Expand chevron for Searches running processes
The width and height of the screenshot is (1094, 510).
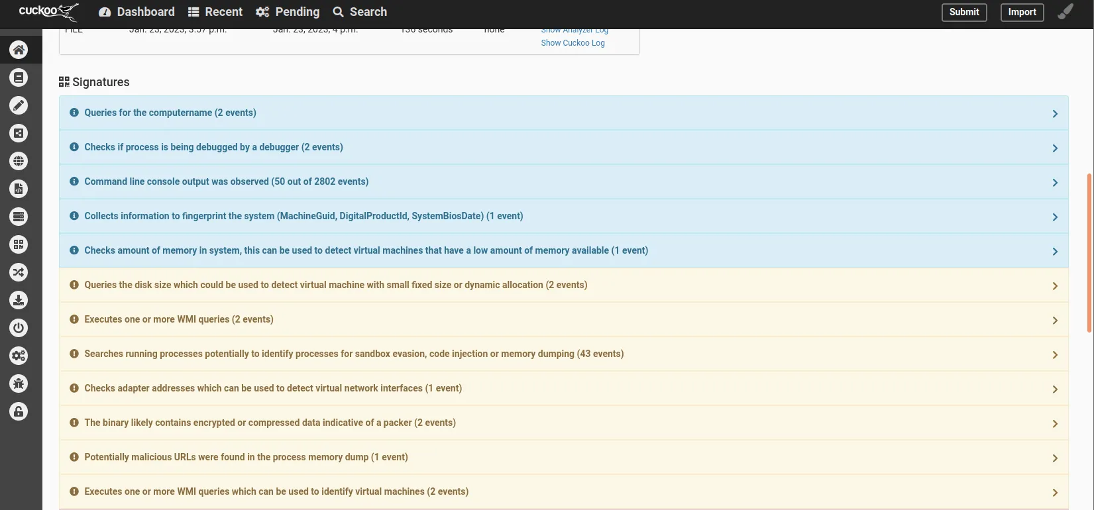pos(1055,355)
